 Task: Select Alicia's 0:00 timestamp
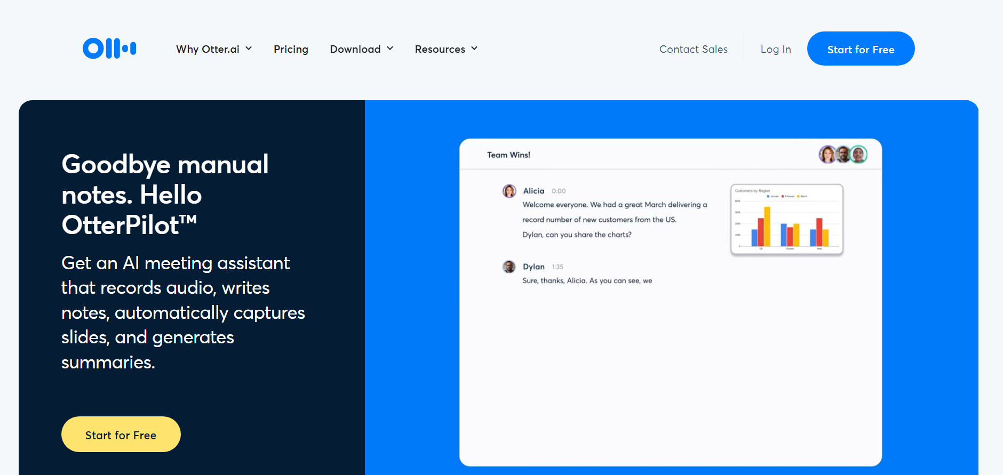click(x=559, y=191)
